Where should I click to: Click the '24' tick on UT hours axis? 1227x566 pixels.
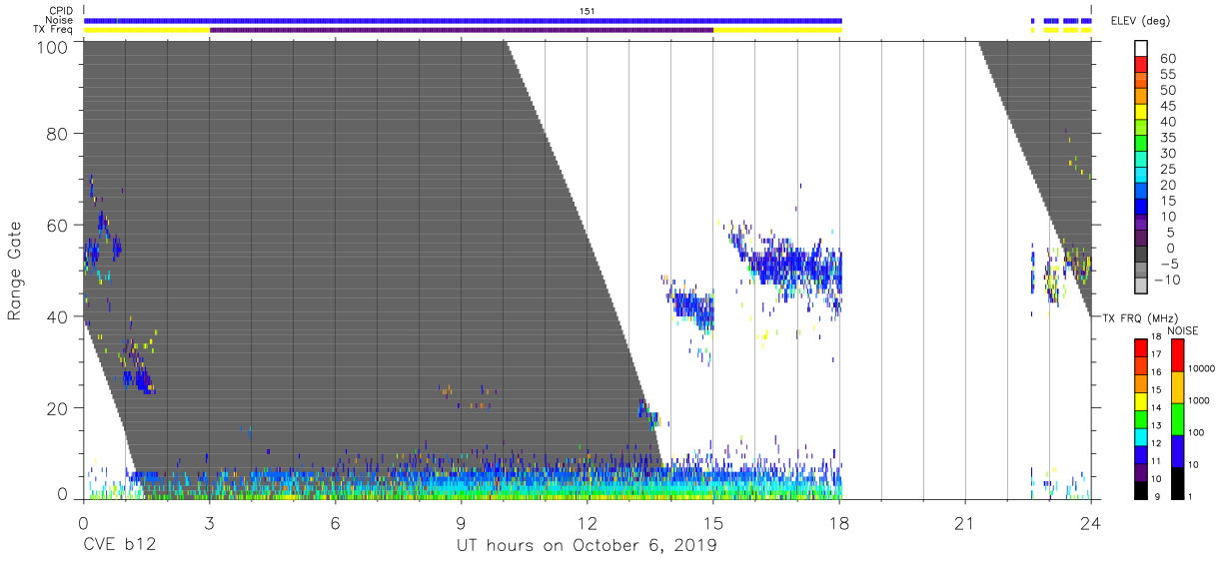[1091, 522]
